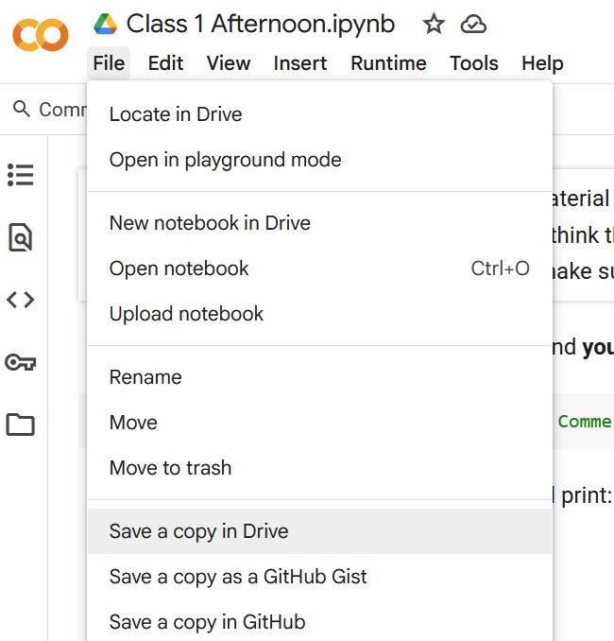Expand the Insert menu
Screen dimensions: 614x641
(x=300, y=63)
